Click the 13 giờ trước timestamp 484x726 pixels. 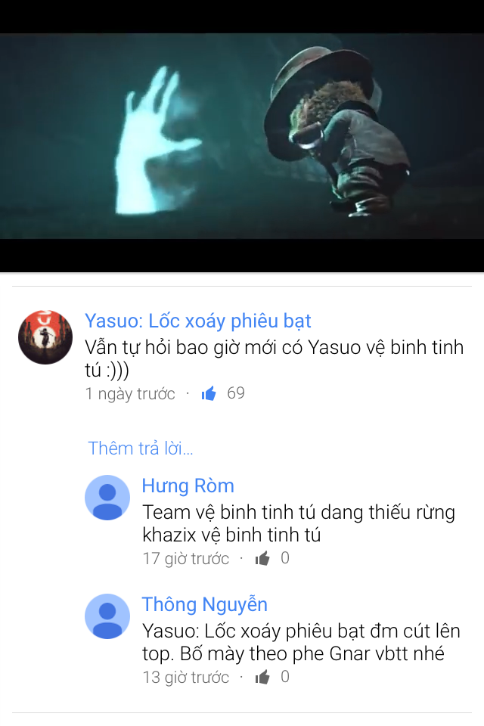(x=186, y=678)
